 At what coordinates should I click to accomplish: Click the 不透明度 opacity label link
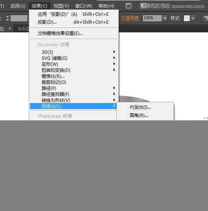130,18
